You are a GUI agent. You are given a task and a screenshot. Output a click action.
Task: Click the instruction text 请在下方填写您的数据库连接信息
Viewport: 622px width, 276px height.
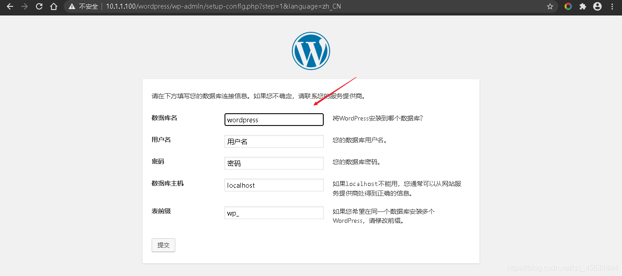(200, 96)
